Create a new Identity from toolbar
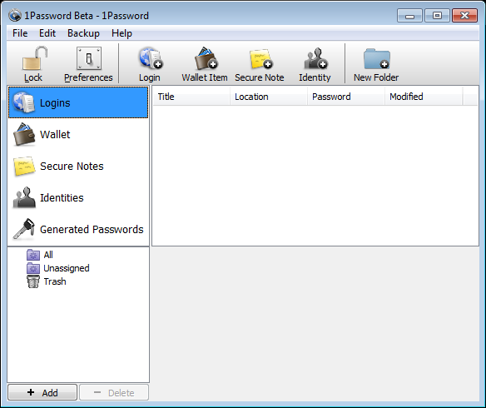This screenshot has width=486, height=408. point(315,58)
